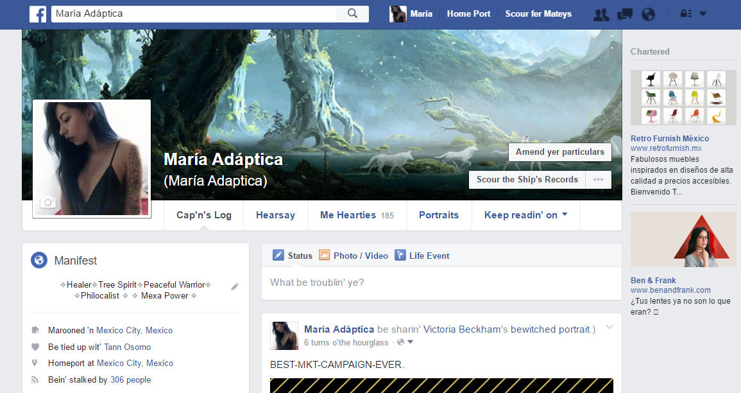Viewport: 741px width, 393px height.
Task: Click the Facebook logo icon
Action: [38, 13]
